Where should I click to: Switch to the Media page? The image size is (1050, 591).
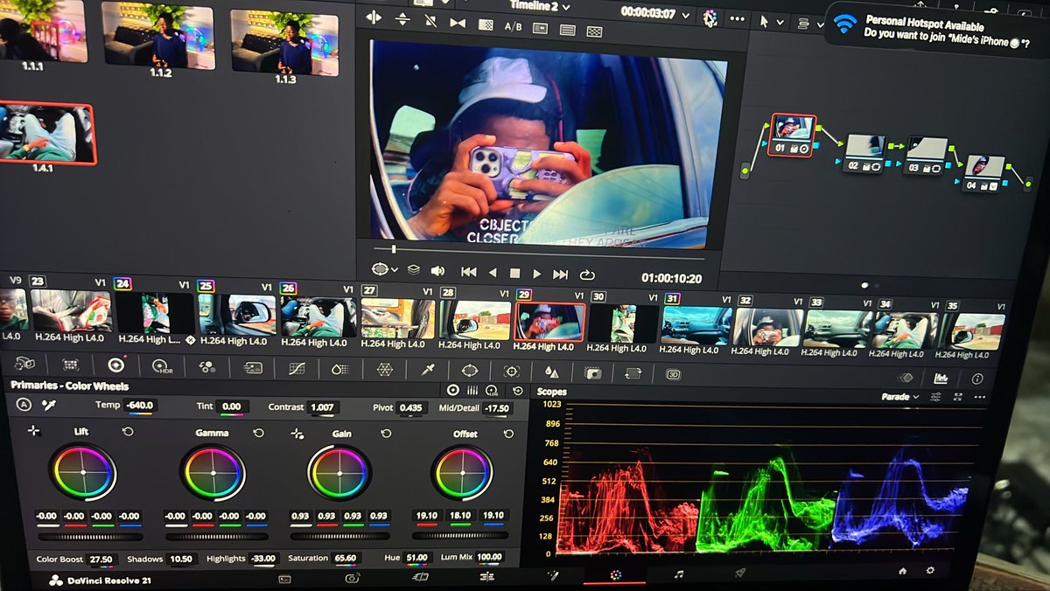[284, 578]
